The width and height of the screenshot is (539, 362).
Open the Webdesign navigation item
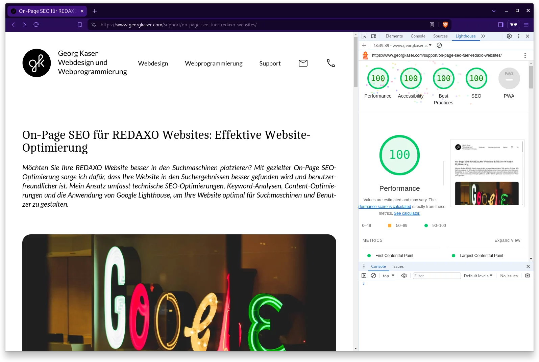pyautogui.click(x=153, y=63)
